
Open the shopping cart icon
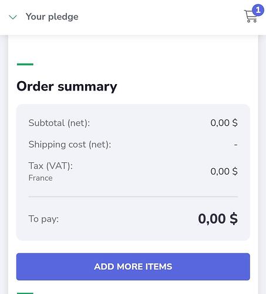click(x=250, y=16)
